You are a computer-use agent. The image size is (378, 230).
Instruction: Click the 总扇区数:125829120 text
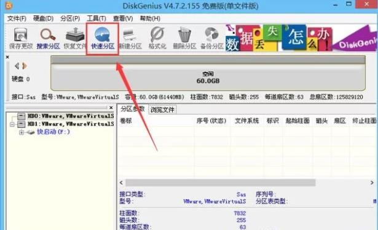[x=336, y=97]
